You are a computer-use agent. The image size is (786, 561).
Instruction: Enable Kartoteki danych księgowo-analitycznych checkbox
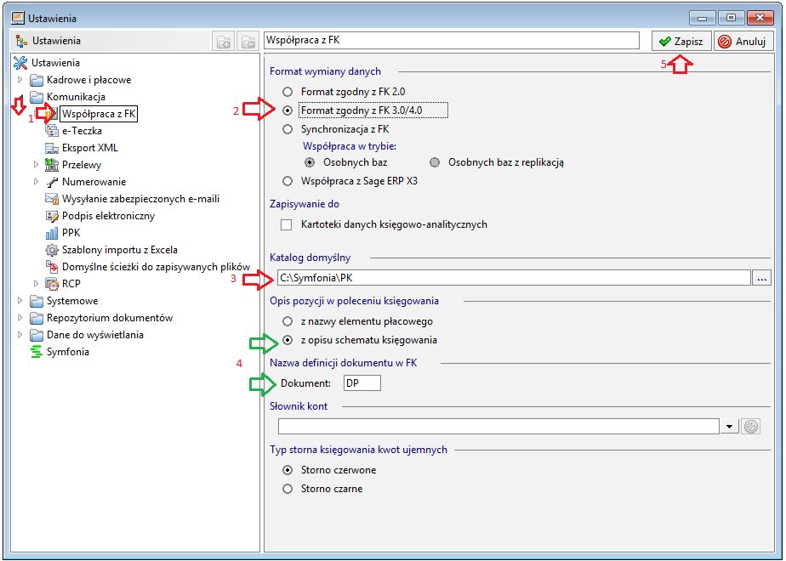click(x=286, y=225)
